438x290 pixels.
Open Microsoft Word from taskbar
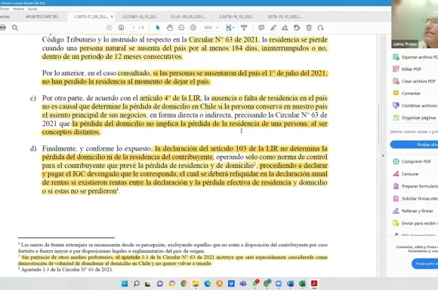pos(290,283)
